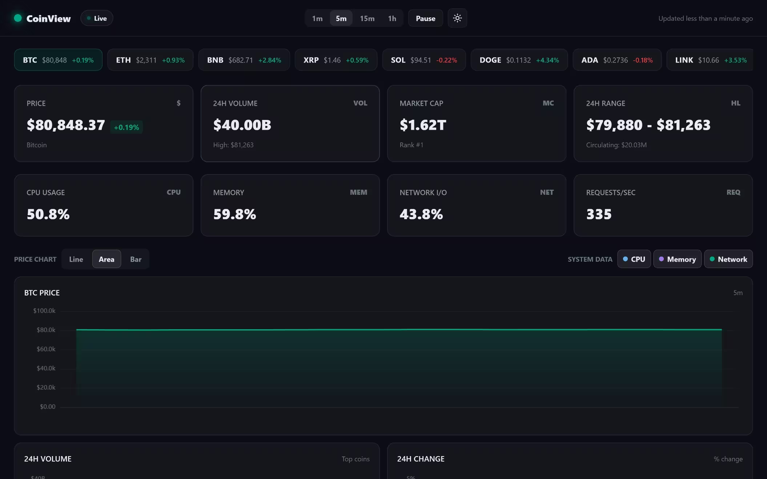The width and height of the screenshot is (767, 479).
Task: Toggle the light theme sun icon
Action: pos(457,18)
